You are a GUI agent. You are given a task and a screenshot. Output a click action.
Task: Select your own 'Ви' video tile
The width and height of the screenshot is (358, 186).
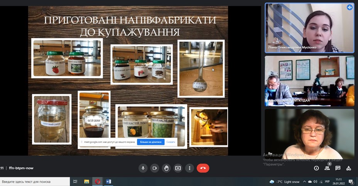(x=309, y=134)
